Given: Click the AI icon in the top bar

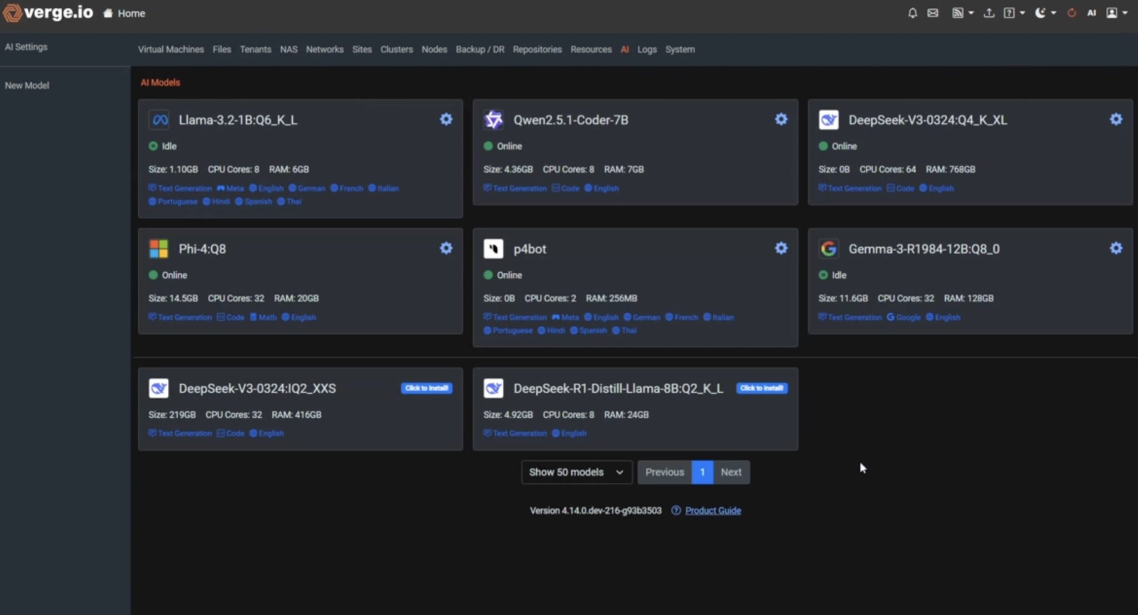Looking at the screenshot, I should pos(1091,12).
